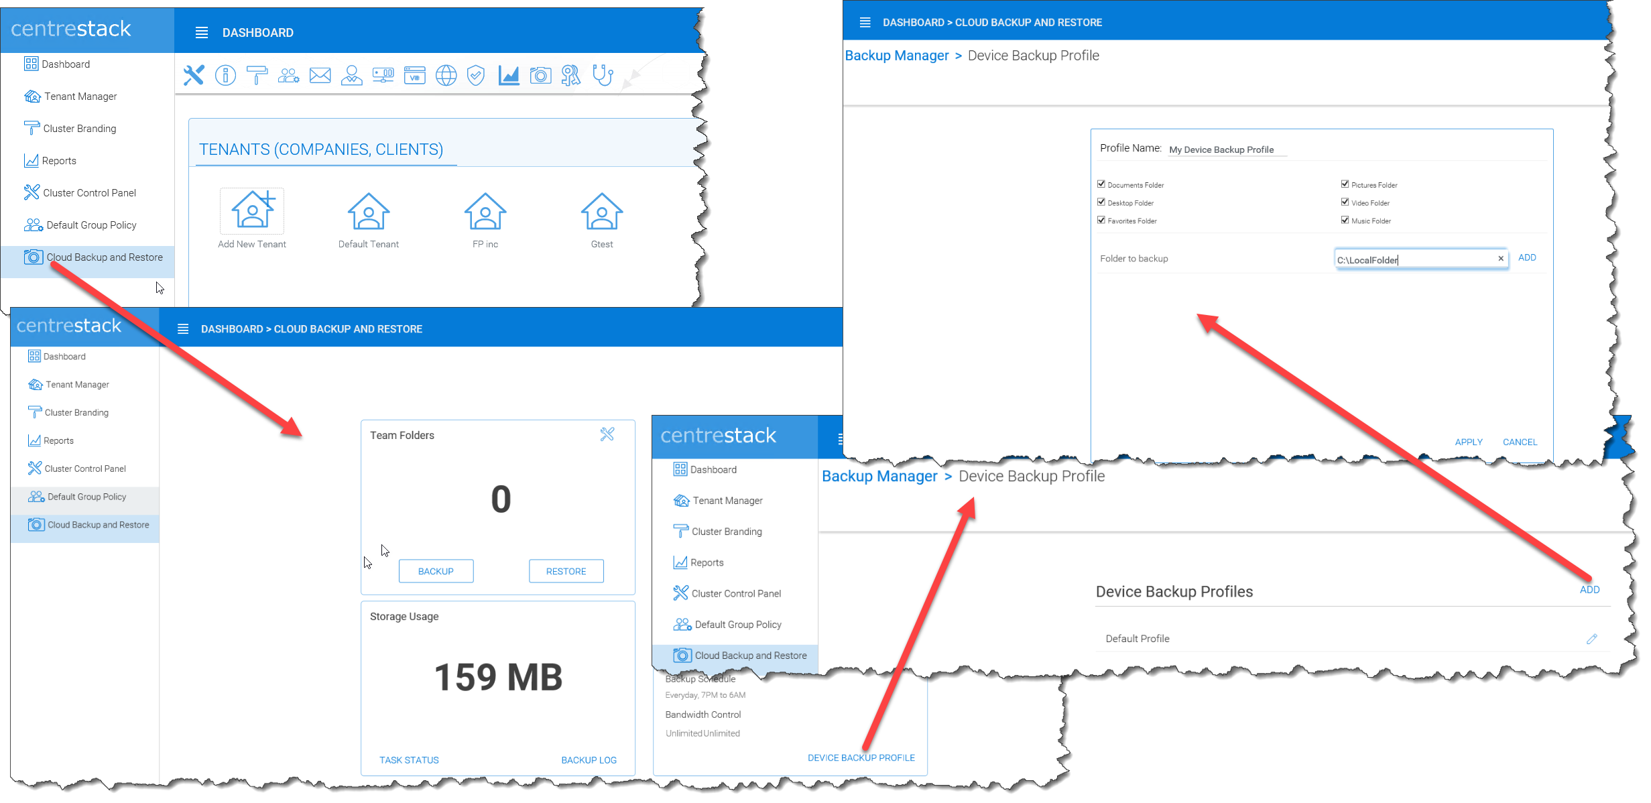1651x803 pixels.
Task: Click the stethoscope diagnostics toolbar icon
Action: point(603,75)
